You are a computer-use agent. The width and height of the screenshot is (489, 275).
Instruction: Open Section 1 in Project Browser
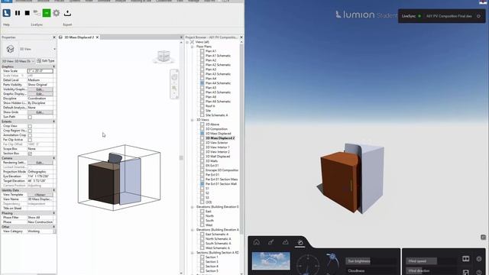[212, 257]
